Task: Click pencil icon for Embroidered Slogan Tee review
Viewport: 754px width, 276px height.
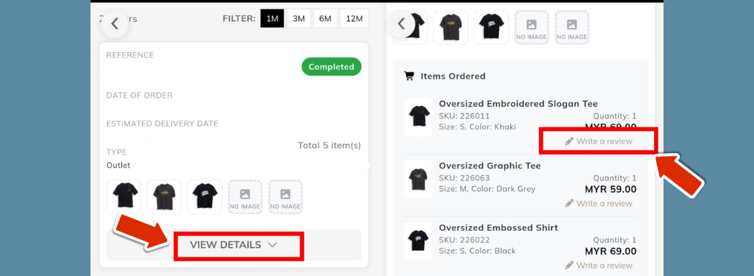Action: pos(569,141)
